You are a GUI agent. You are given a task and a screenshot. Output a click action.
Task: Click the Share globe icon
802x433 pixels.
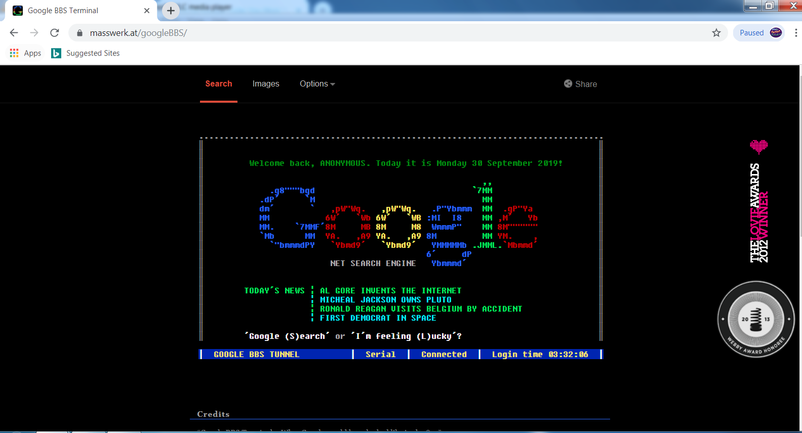click(568, 84)
